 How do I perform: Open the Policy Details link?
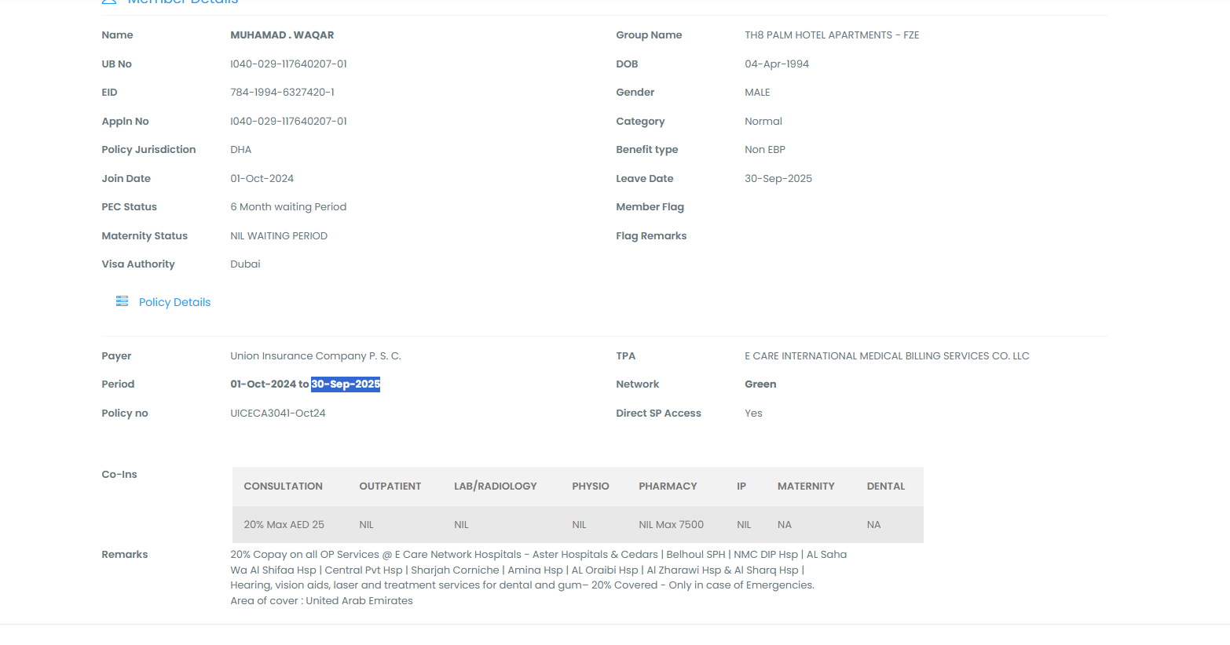174,302
